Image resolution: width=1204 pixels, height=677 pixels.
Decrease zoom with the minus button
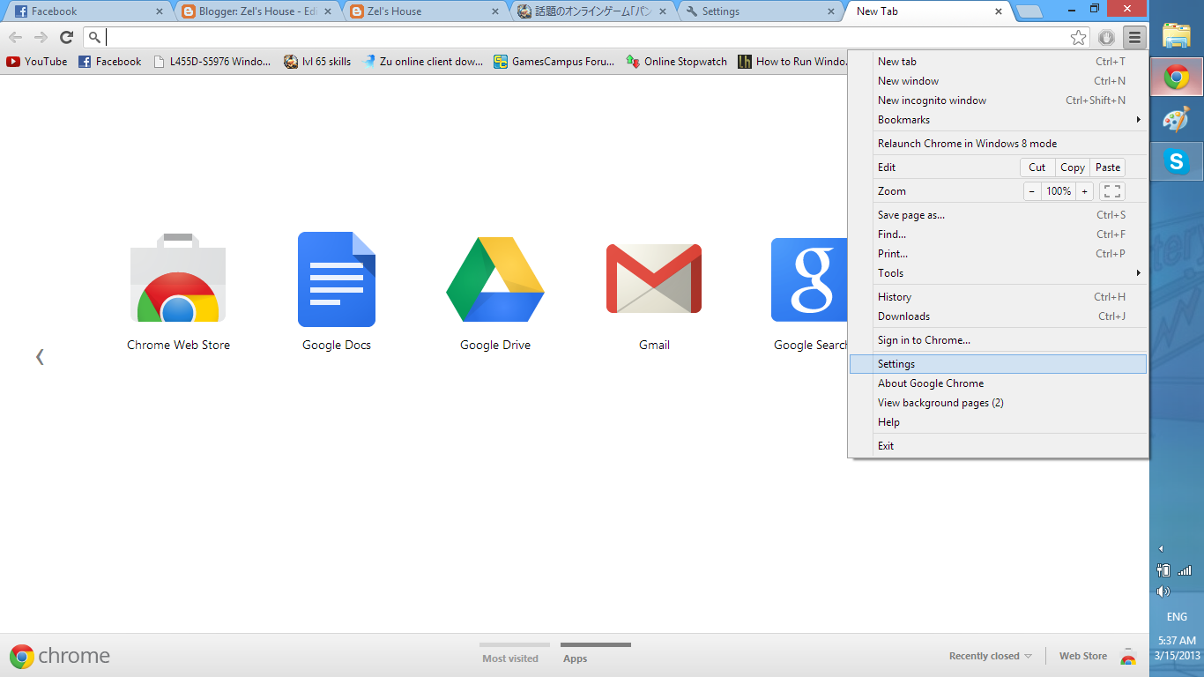coord(1032,191)
